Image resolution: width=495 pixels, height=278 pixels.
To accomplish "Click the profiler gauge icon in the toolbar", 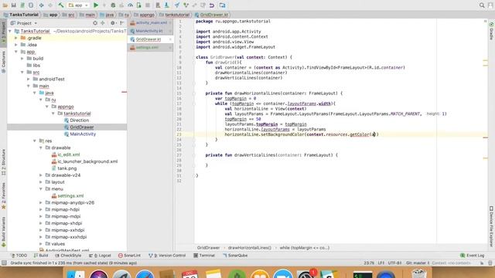I will [131, 5].
